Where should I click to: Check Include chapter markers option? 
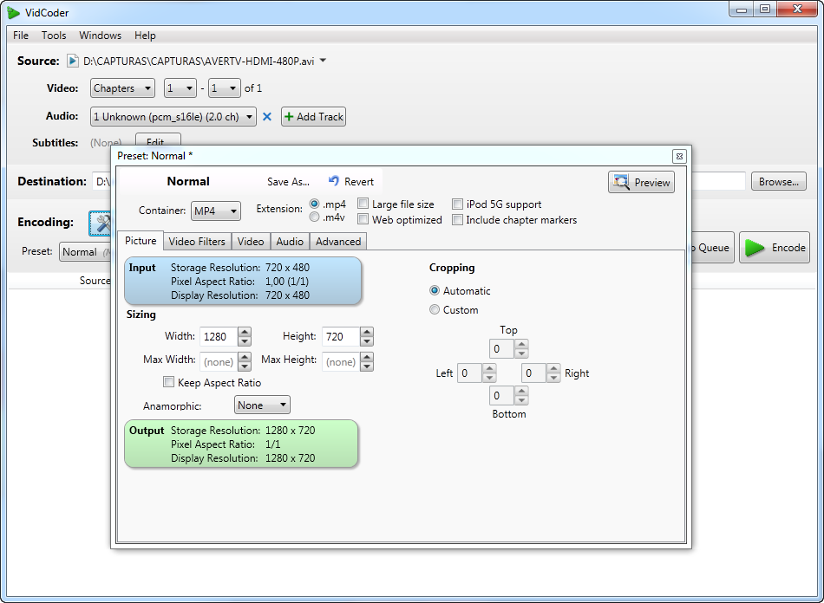458,220
